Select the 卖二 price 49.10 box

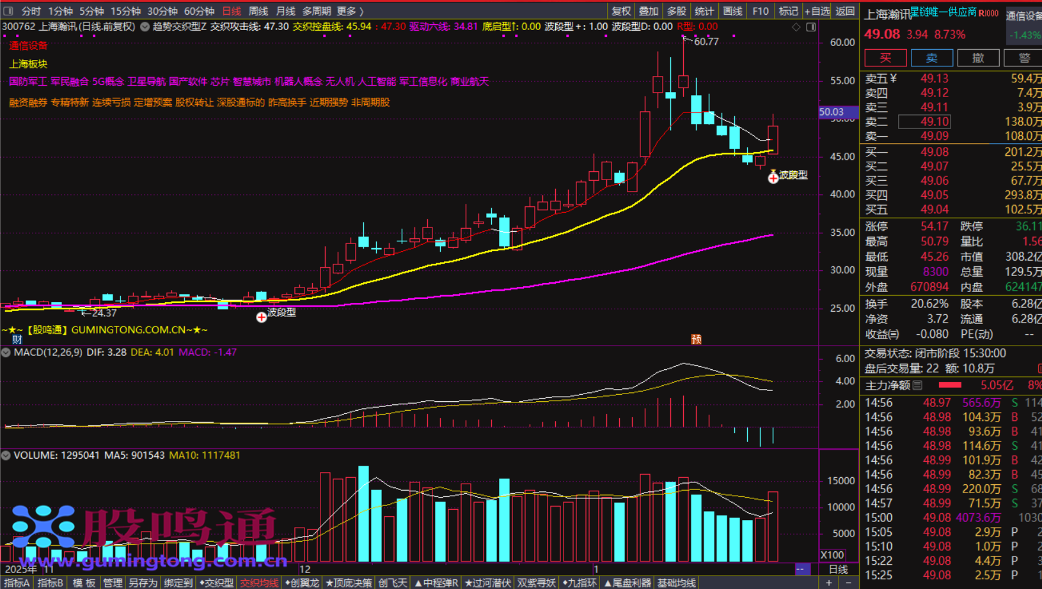924,121
